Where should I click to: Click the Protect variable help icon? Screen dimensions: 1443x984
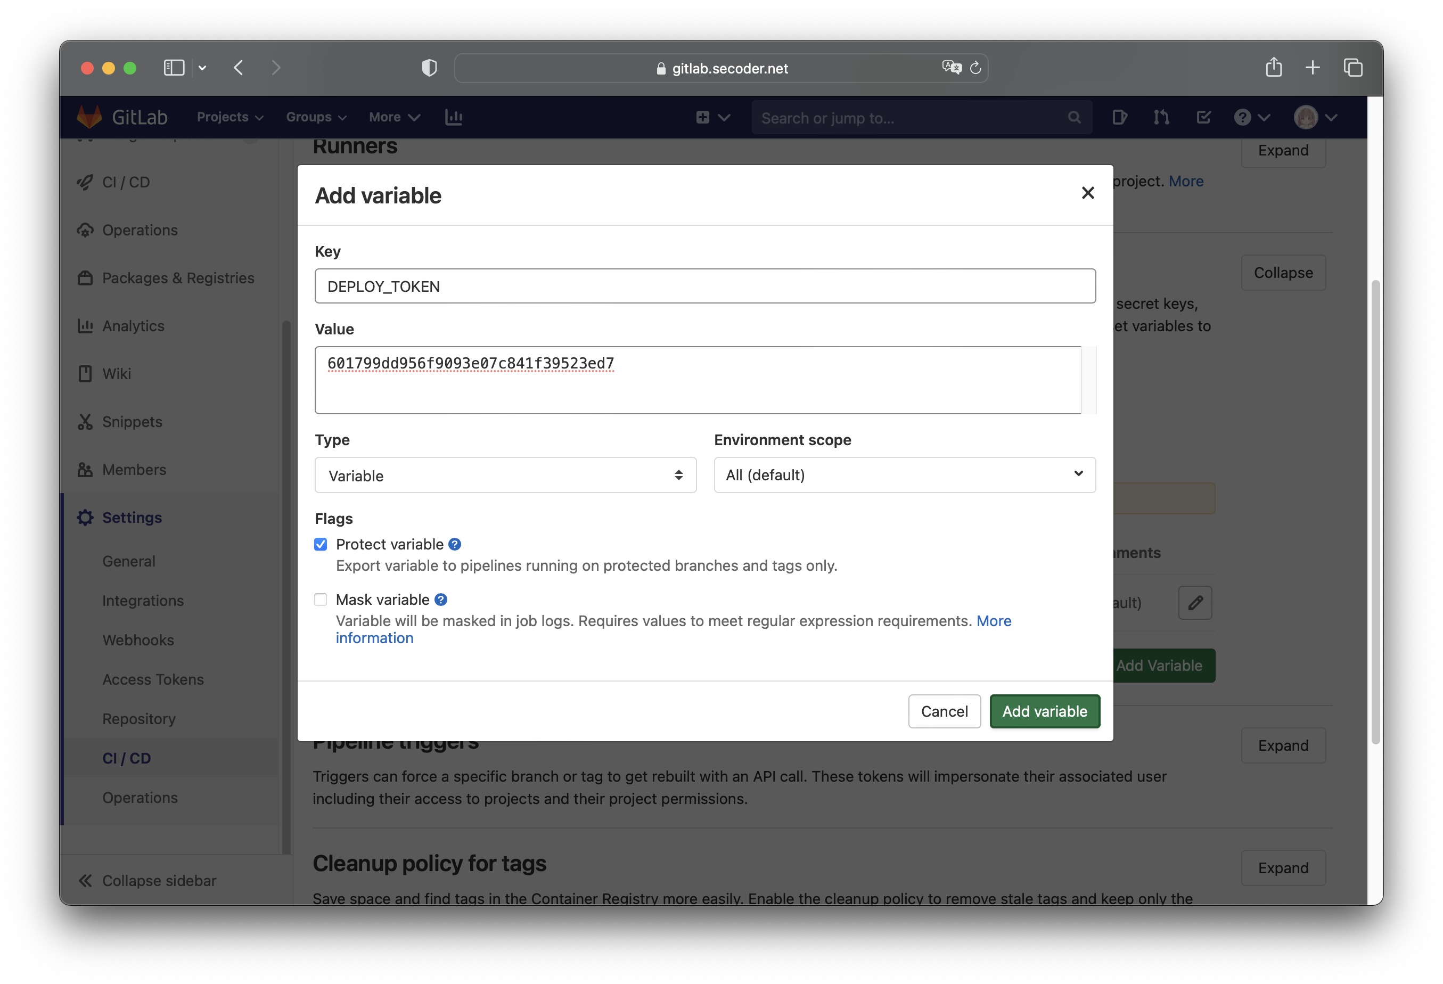tap(455, 545)
